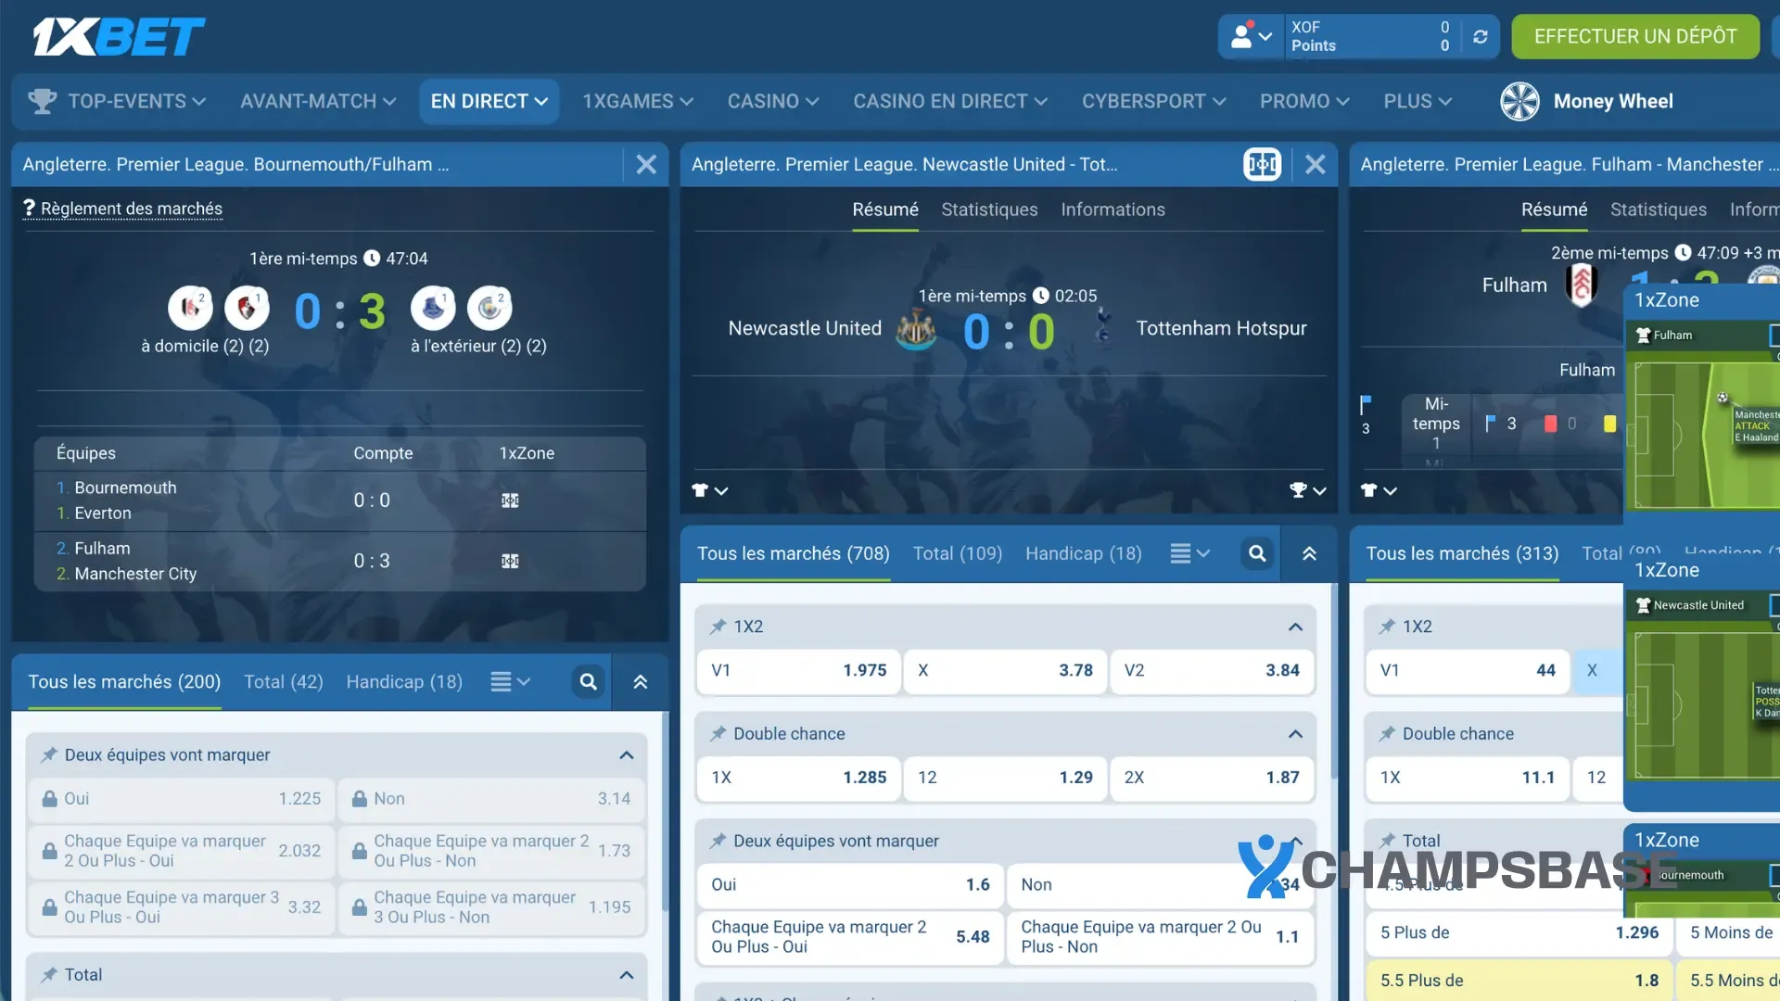This screenshot has height=1001, width=1780.
Task: Click the 1xZone icon in Newcastle match header
Action: [x=1262, y=165]
